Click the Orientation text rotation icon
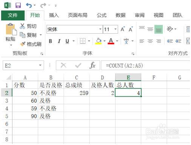Screen dimensions: 191x145 coord(169,29)
